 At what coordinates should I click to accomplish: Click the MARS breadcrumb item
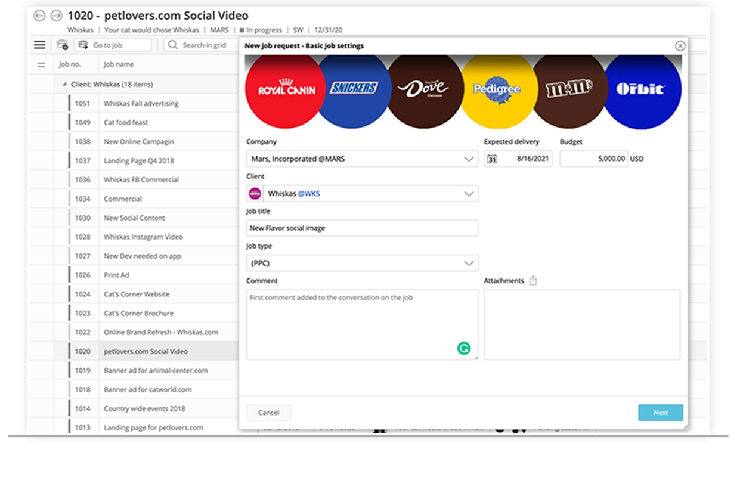221,29
